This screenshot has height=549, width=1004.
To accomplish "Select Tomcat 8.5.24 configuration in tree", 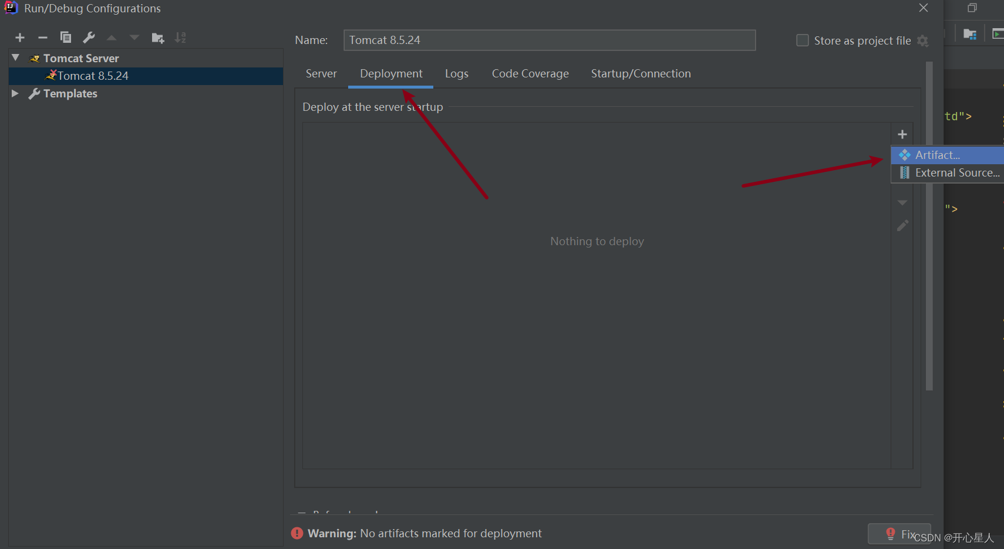I will (146, 76).
